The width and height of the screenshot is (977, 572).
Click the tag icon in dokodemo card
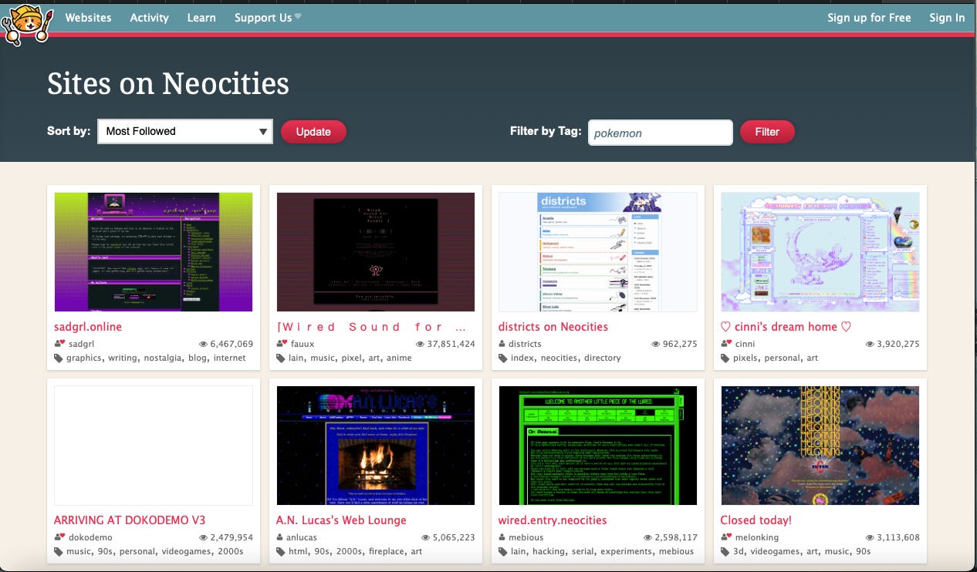[59, 551]
